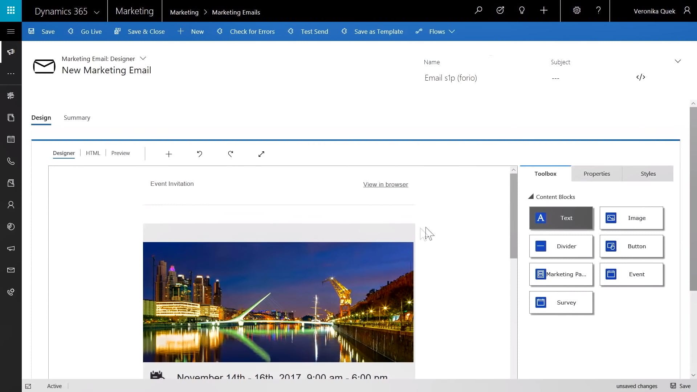This screenshot has width=697, height=392.
Task: Click the email canvas vertical scrollbar
Action: coord(513,216)
